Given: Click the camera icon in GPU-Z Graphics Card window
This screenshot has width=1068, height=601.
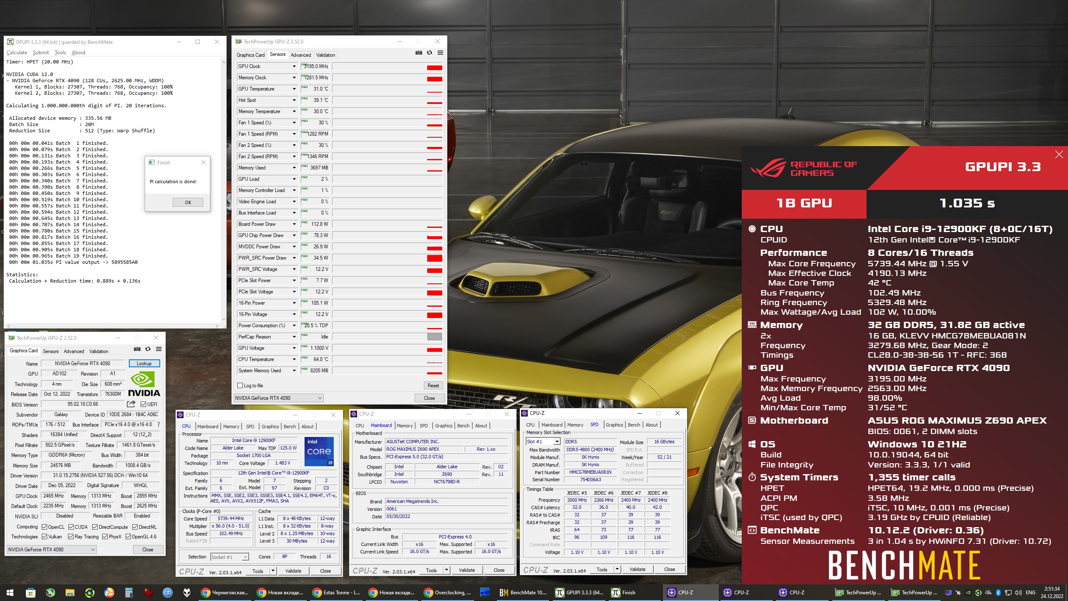Looking at the screenshot, I should tap(137, 349).
